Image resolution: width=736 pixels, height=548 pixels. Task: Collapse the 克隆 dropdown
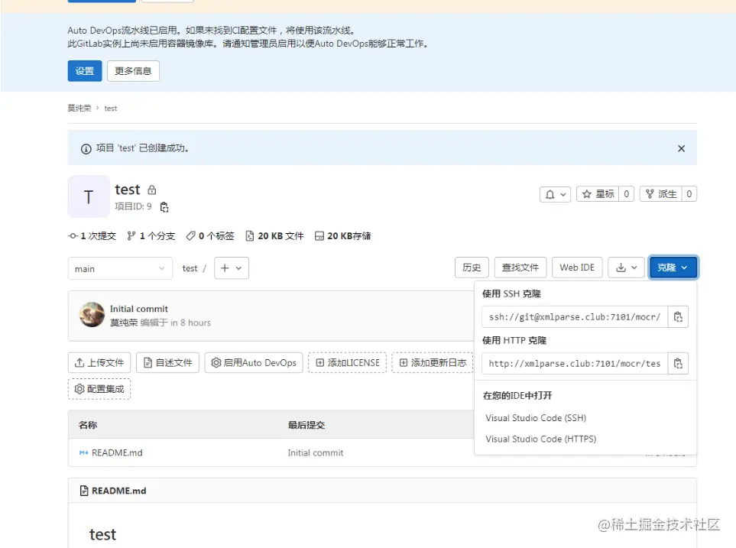(x=672, y=268)
